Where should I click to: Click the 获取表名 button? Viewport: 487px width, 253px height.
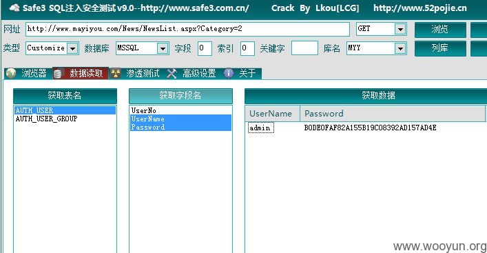pyautogui.click(x=65, y=96)
